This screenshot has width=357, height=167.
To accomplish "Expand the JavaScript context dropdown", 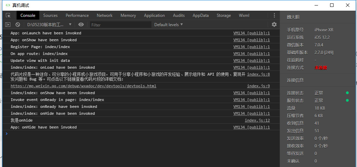I will (49, 24).
